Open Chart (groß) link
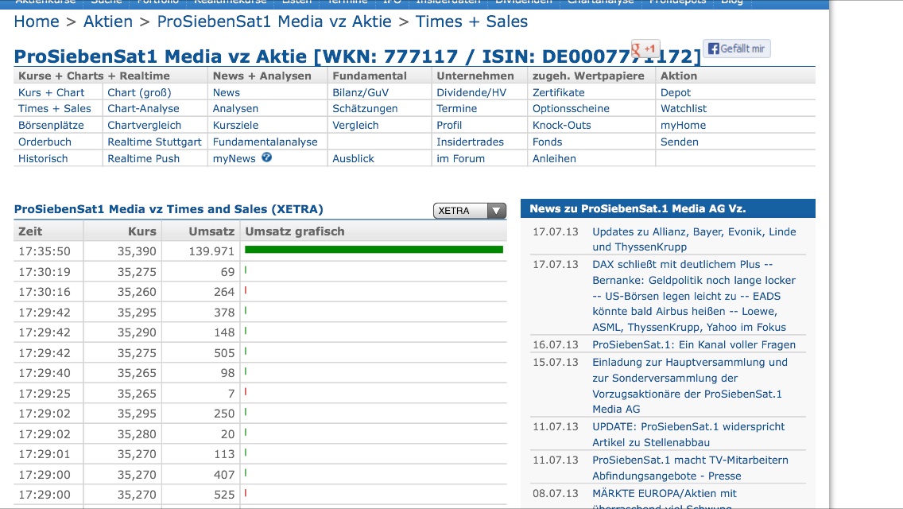The height and width of the screenshot is (509, 903). point(139,92)
